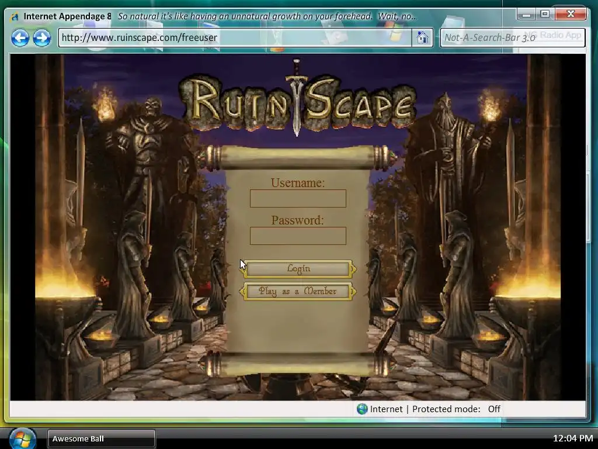Focus the Username input box
The height and width of the screenshot is (449, 598).
(x=298, y=199)
